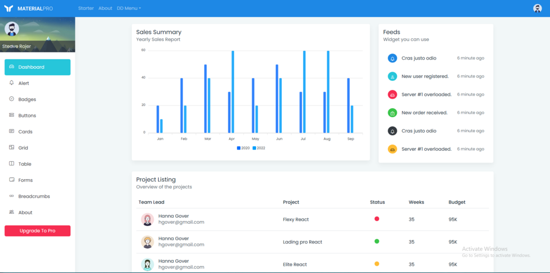Screen dimensions: 550x273
Task: Click the dark bell icon for second Cras justo odio
Action: [392, 131]
